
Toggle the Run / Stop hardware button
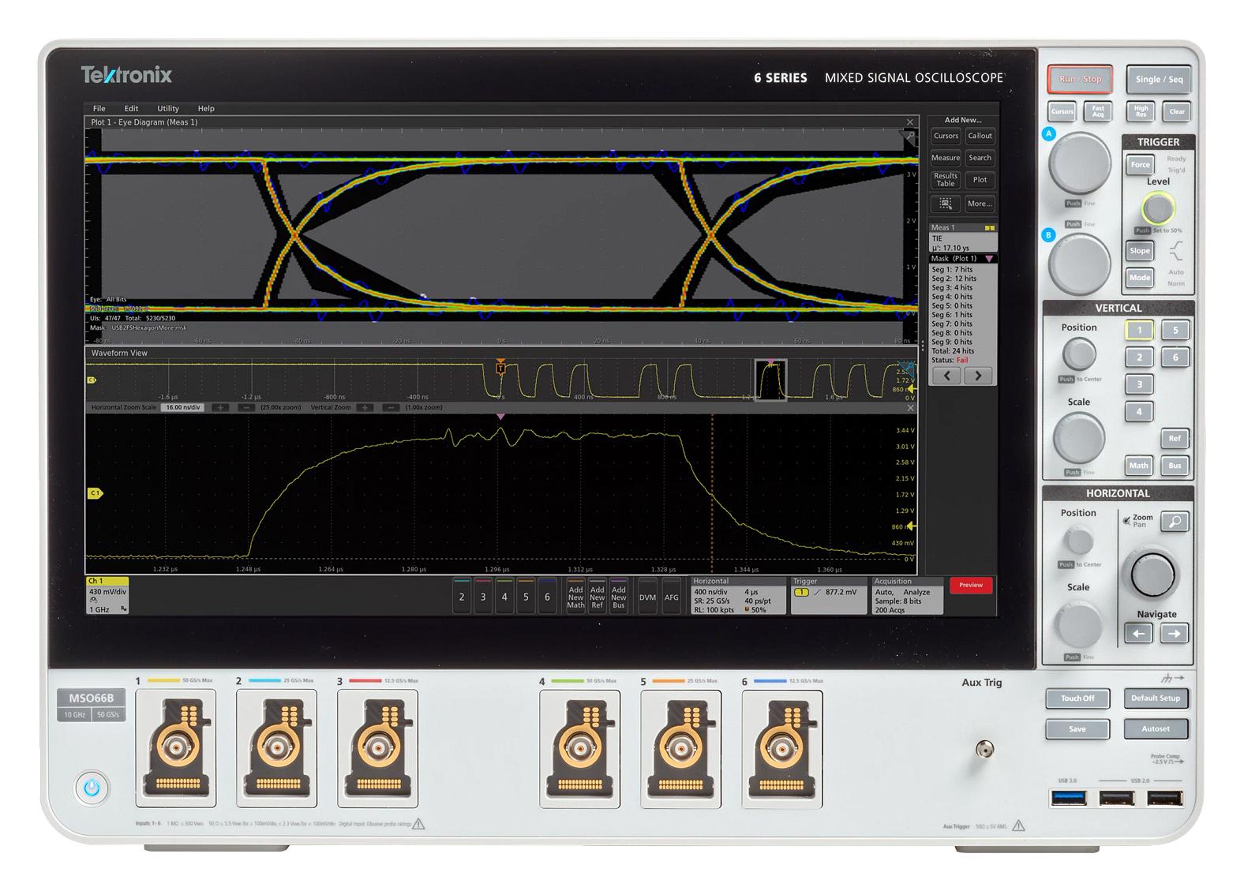coord(1080,79)
